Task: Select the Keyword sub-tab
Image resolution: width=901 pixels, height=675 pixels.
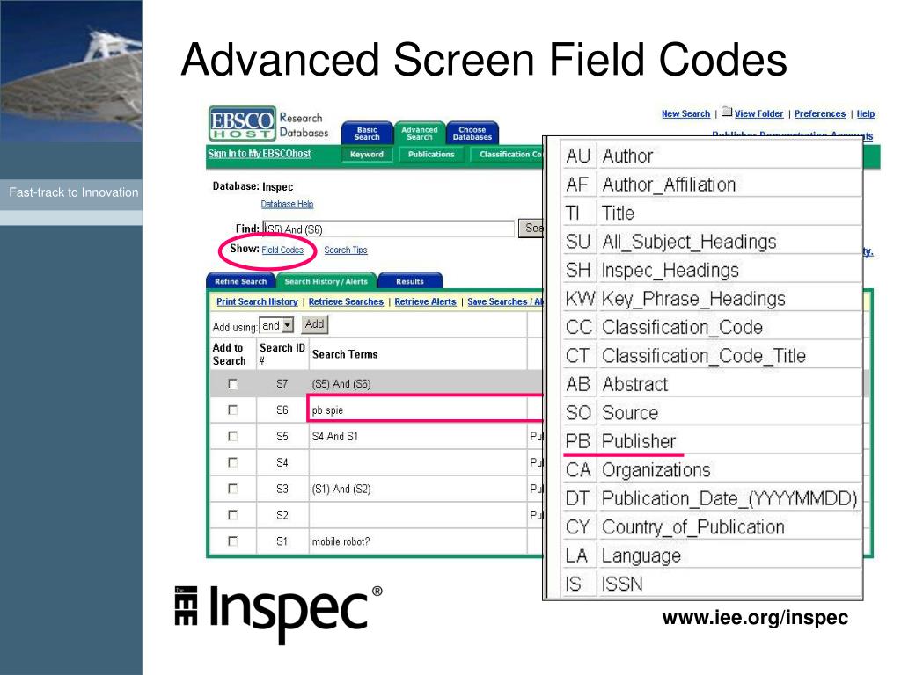Action: [367, 155]
